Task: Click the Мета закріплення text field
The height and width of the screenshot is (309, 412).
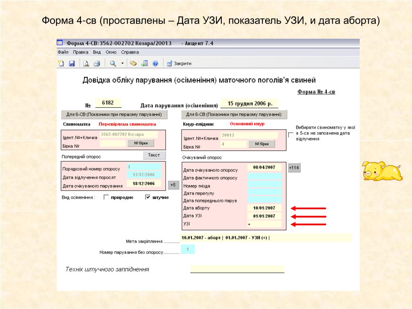Action: tap(266, 237)
